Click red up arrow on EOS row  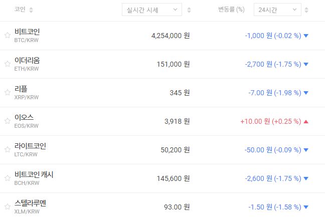click(x=306, y=121)
